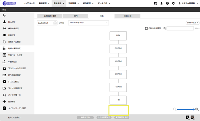The width and height of the screenshot is (200, 121).
Task: Click the search text box
Action: click(180, 28)
